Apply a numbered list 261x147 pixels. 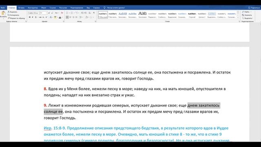click(72, 13)
